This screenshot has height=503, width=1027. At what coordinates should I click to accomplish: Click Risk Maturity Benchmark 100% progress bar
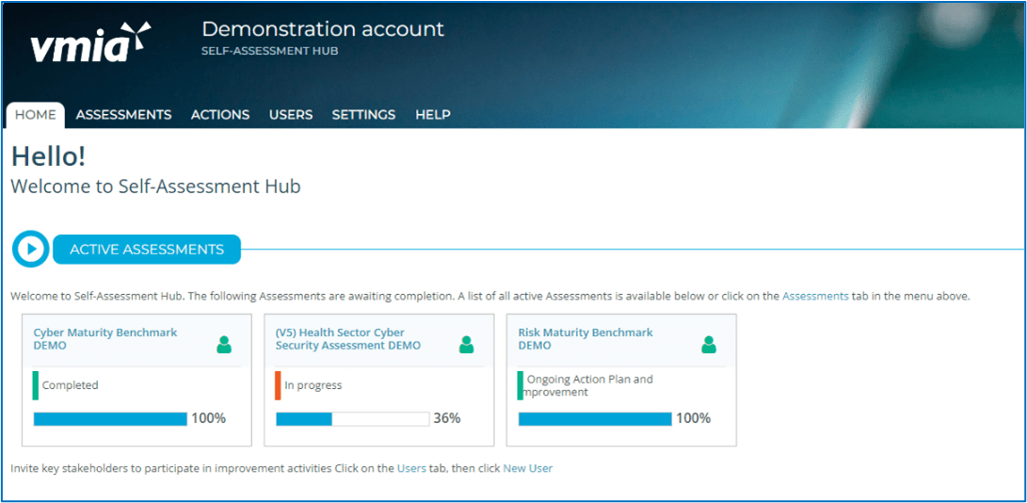[595, 419]
